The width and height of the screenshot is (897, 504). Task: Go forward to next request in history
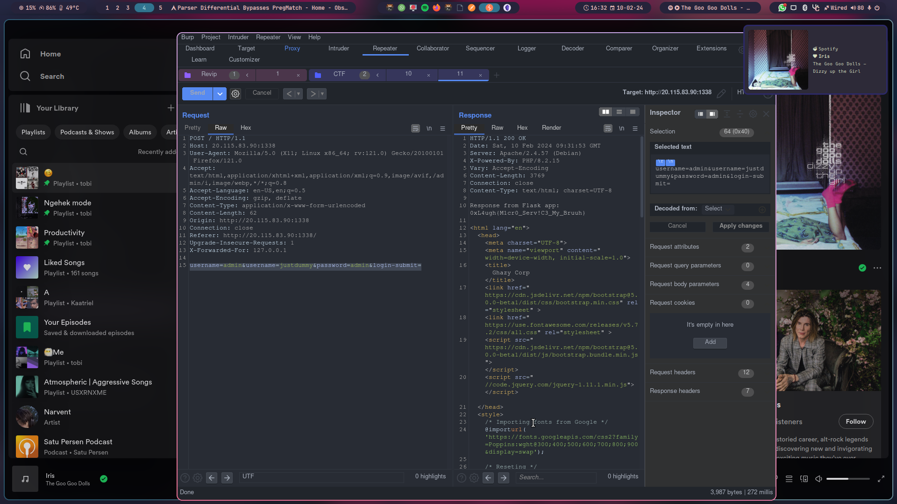point(313,94)
